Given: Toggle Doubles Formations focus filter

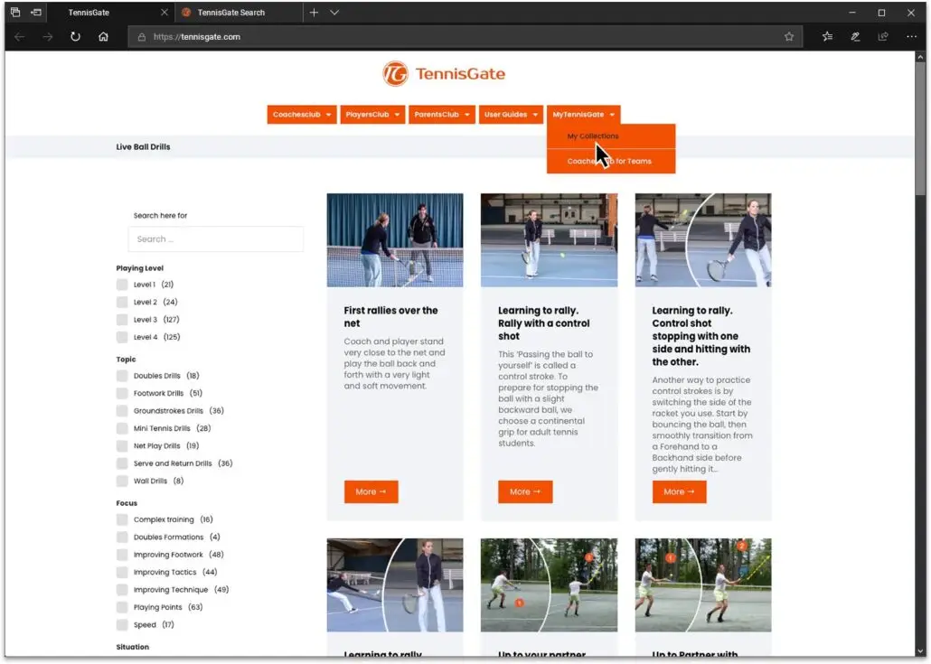Looking at the screenshot, I should [x=122, y=537].
